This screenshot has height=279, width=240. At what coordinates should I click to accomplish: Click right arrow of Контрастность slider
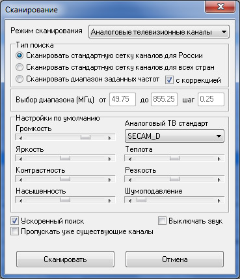pos(110,180)
